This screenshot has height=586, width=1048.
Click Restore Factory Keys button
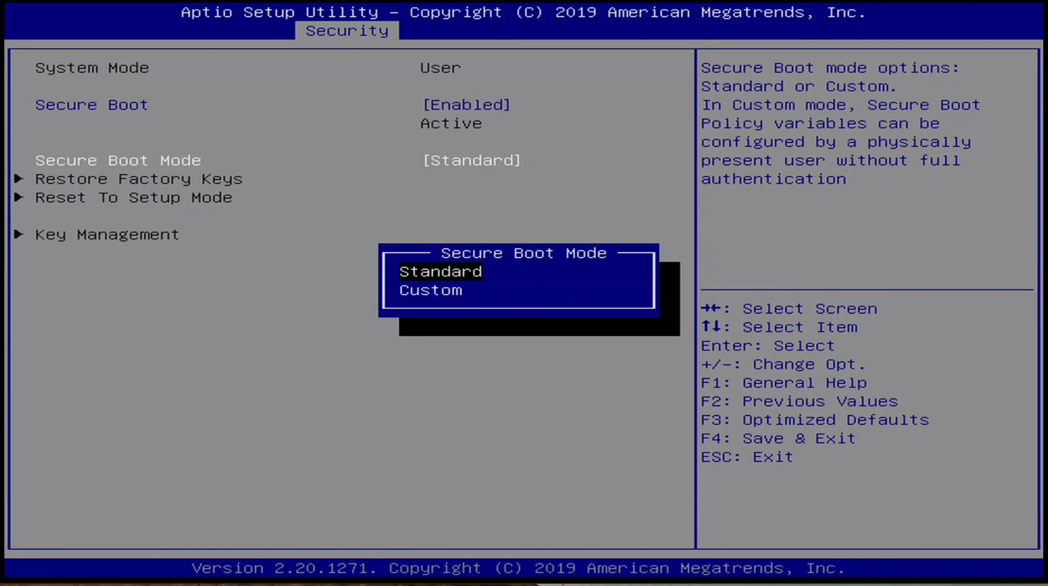pos(139,179)
